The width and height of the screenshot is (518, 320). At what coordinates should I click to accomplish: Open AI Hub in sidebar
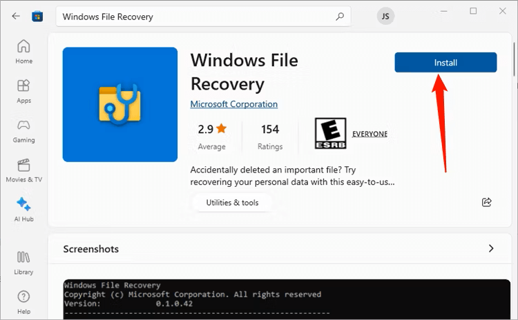click(x=23, y=209)
